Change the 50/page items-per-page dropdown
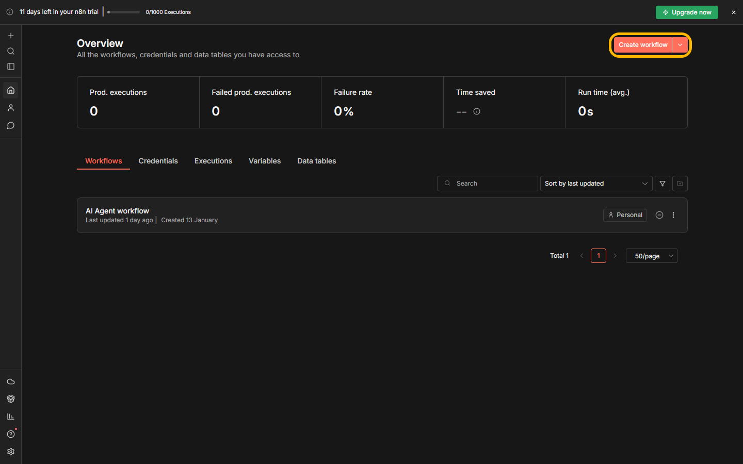 pyautogui.click(x=651, y=256)
